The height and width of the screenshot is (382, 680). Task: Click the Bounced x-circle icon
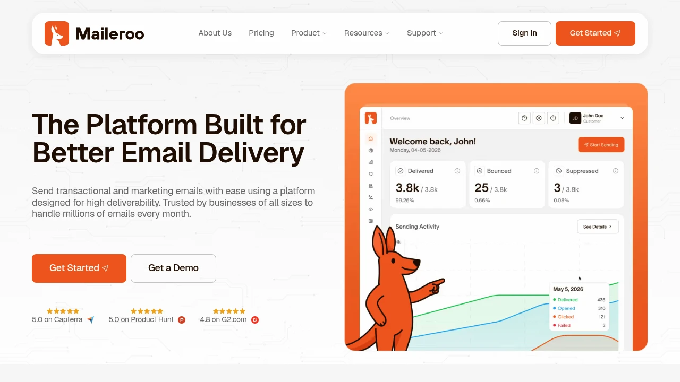(x=480, y=171)
